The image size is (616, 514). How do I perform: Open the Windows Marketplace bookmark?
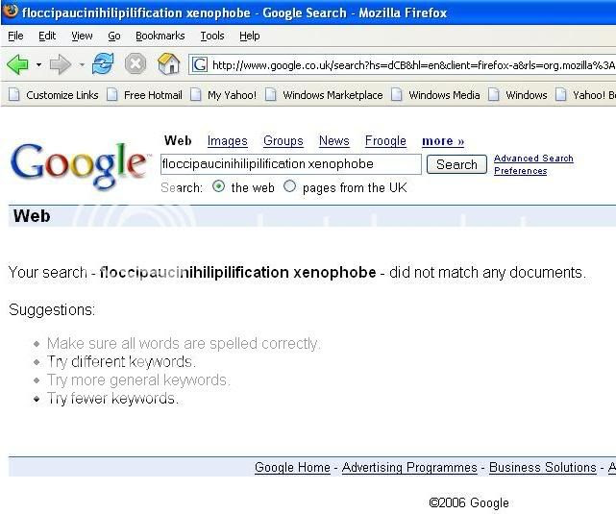(324, 95)
